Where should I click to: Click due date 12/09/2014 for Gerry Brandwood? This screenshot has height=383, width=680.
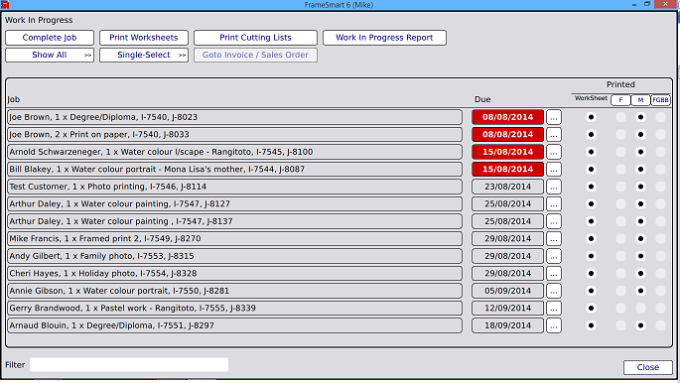point(508,308)
